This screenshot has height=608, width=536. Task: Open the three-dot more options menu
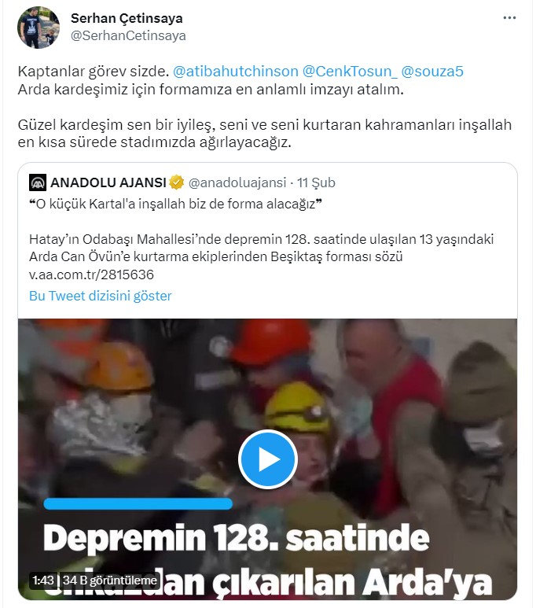pos(509,18)
